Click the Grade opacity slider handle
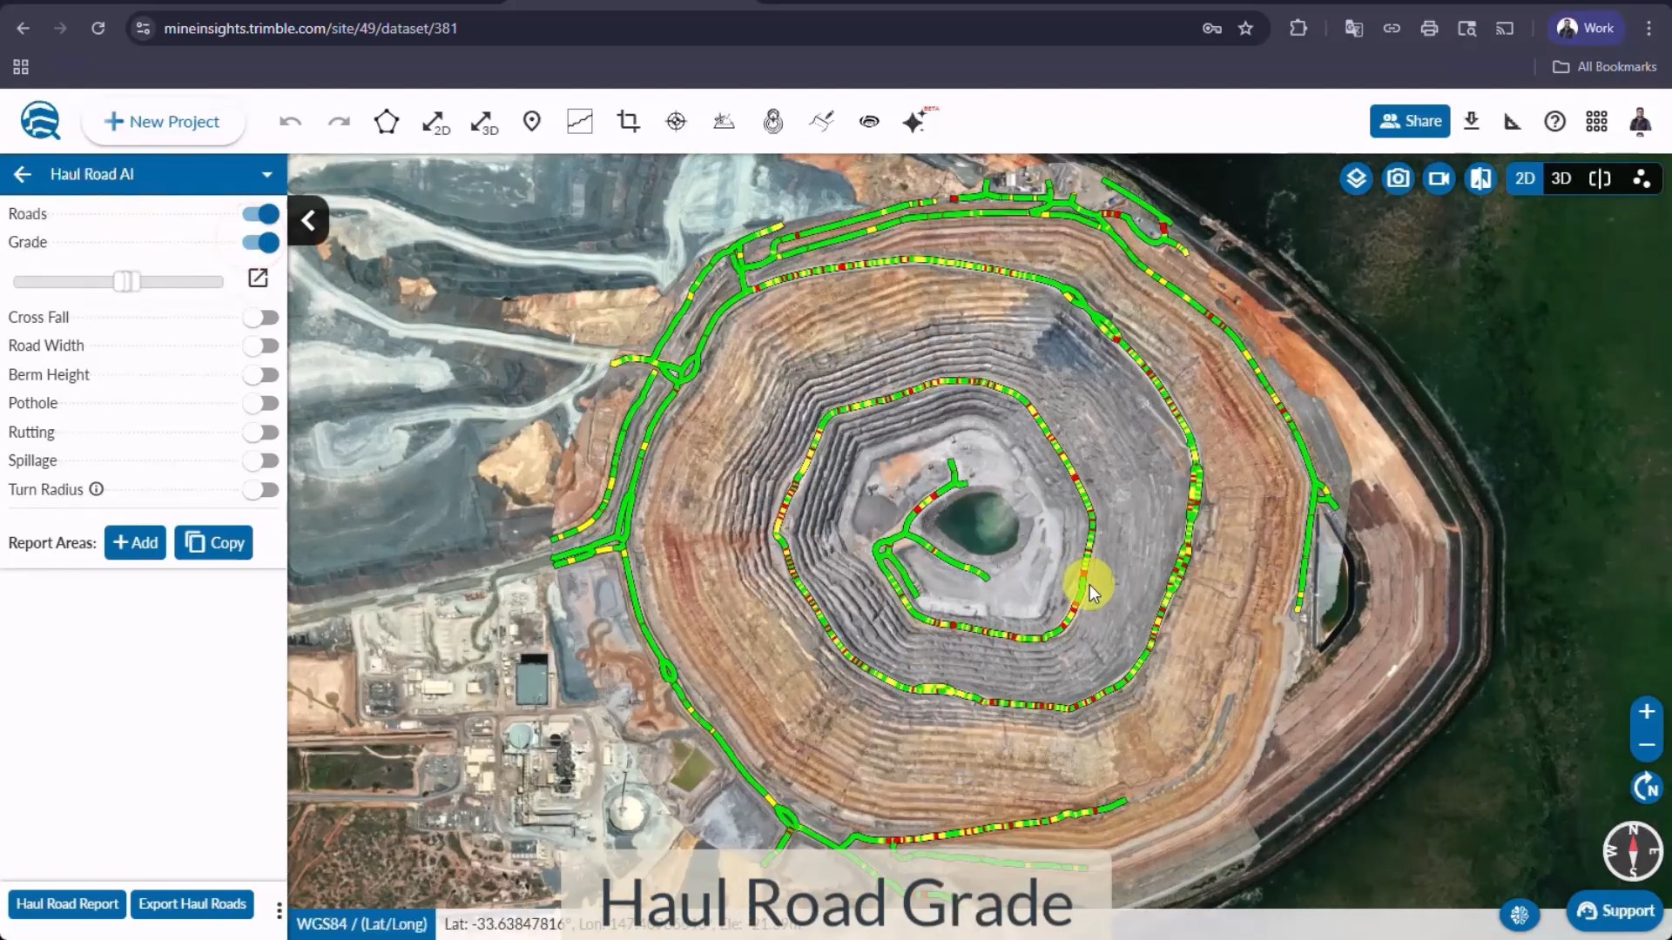Image resolution: width=1672 pixels, height=940 pixels. (126, 281)
